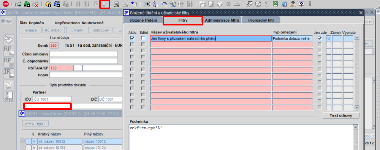Click the Číslo smlouvy input field

tap(84, 54)
